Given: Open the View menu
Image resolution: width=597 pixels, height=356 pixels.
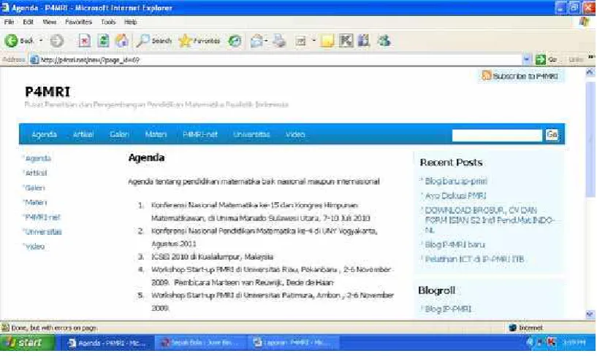Looking at the screenshot, I should coord(50,22).
